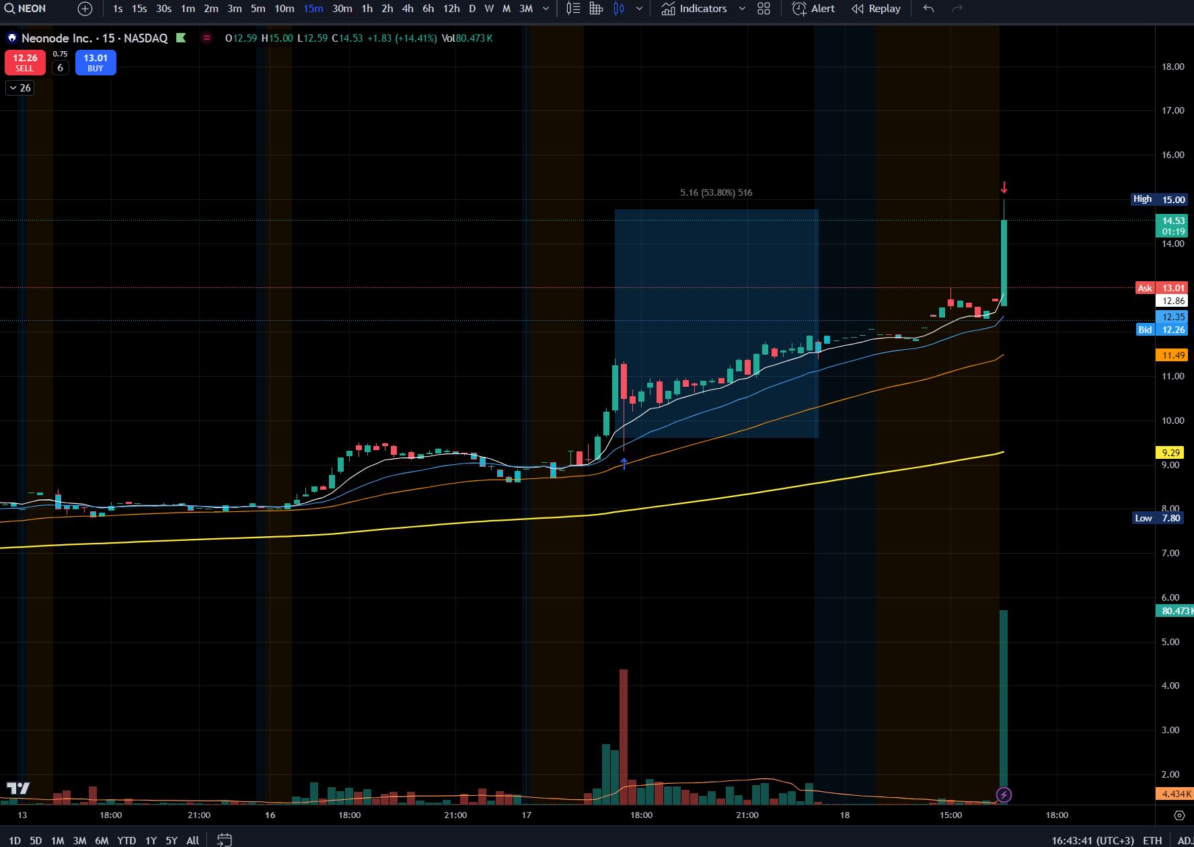1194x847 pixels.
Task: Select the 5m timeframe
Action: [x=258, y=9]
